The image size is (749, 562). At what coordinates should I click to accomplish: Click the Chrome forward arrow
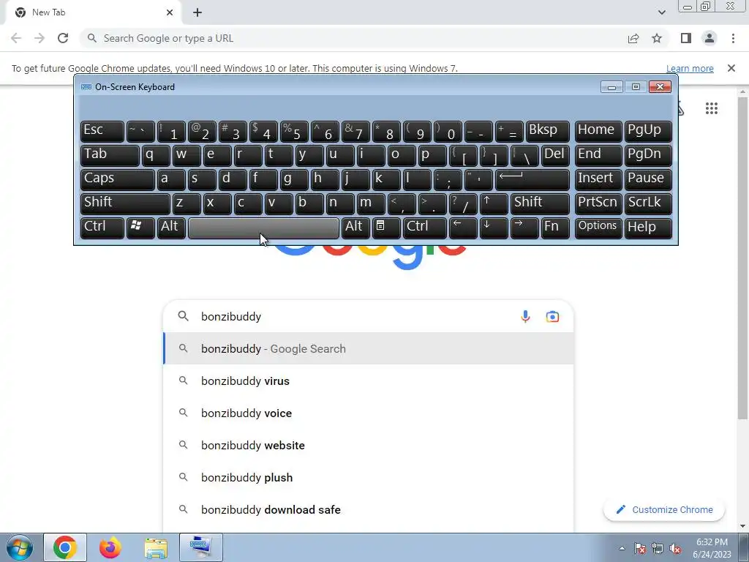pos(39,38)
